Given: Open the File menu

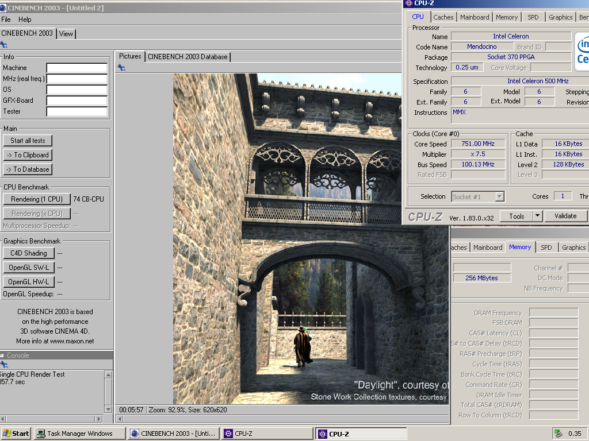Looking at the screenshot, I should 6,20.
